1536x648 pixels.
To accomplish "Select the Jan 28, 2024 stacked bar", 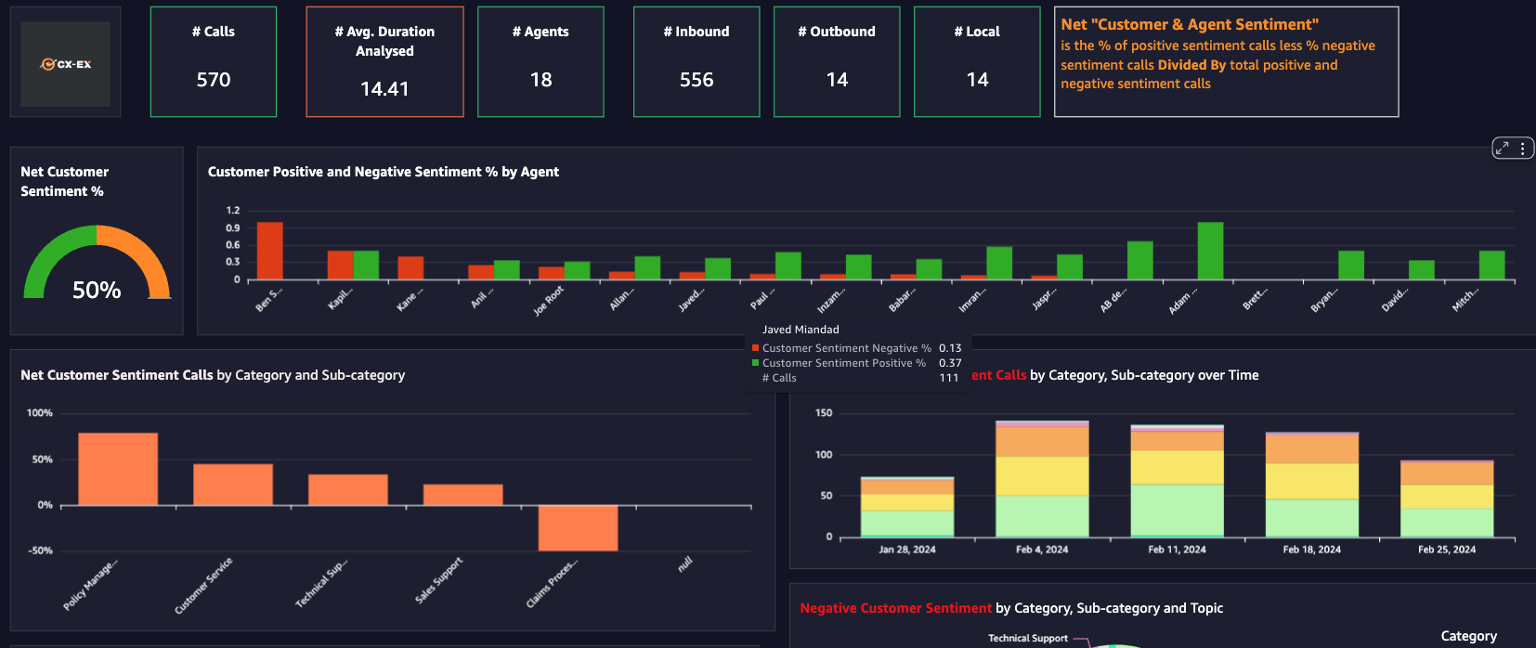I will 907,507.
